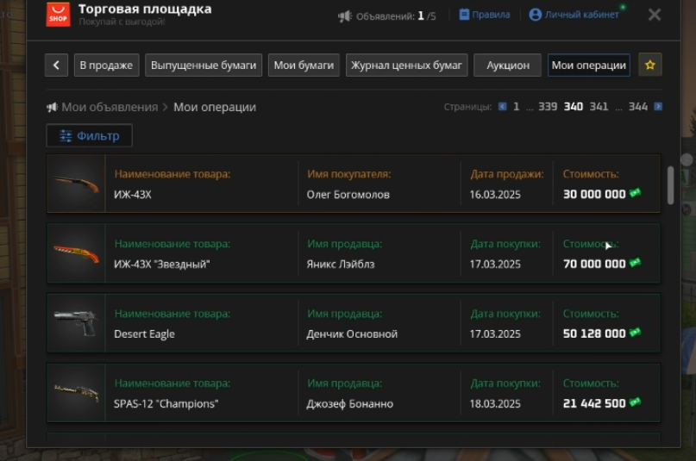Open the Аукцион tab
696x461 pixels.
[x=507, y=65]
